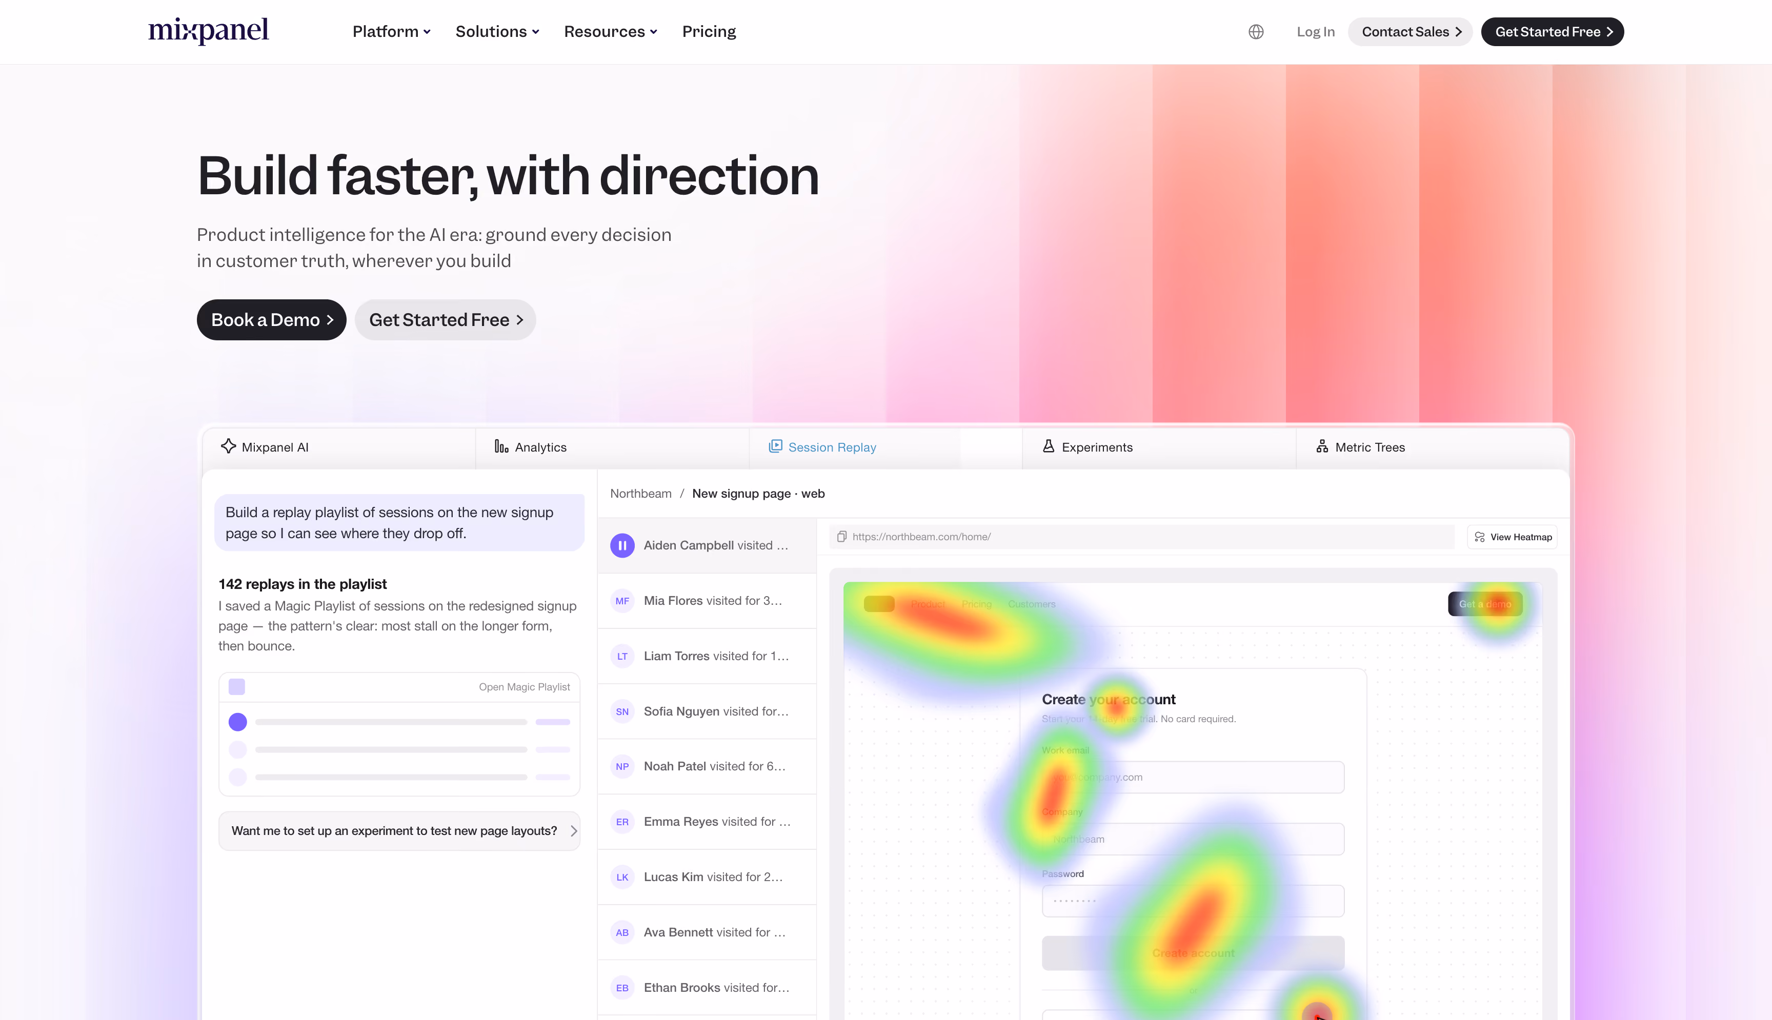Click the SN avatar for Sofia Nguyen
This screenshot has width=1772, height=1020.
[622, 711]
